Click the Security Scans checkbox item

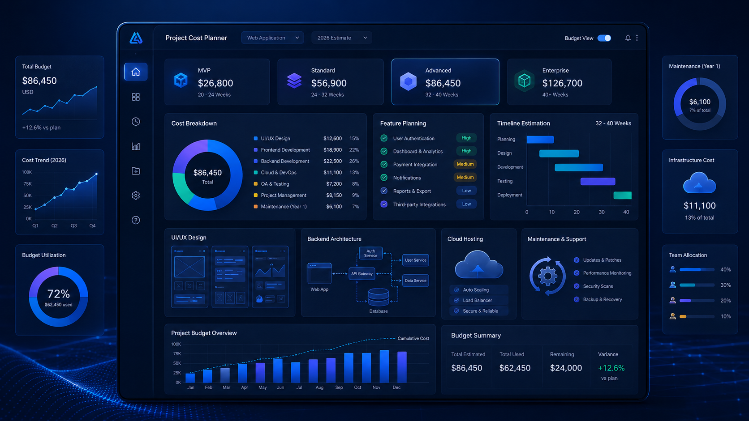[x=594, y=286]
